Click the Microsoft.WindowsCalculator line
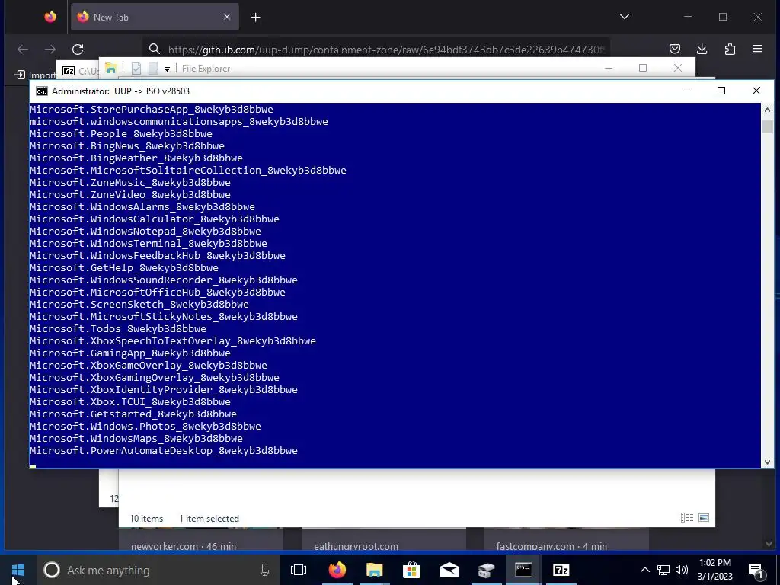The height and width of the screenshot is (585, 780). pos(154,219)
